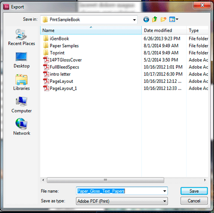Select Computer in the places bar

click(x=21, y=105)
